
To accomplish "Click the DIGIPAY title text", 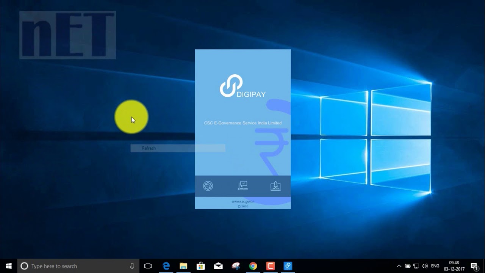I will point(251,95).
